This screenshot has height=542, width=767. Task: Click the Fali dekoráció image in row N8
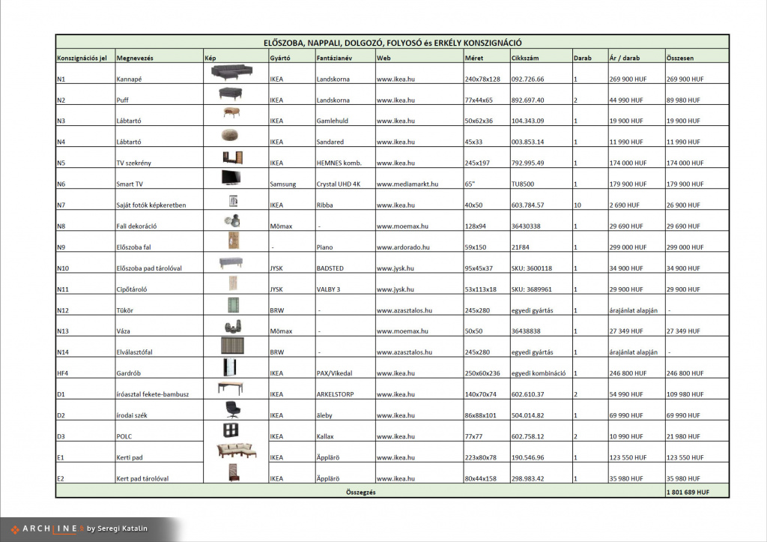click(232, 221)
